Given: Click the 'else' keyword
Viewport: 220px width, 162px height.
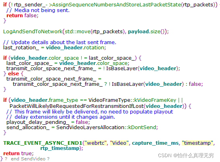Looking at the screenshot, I should [13, 74].
